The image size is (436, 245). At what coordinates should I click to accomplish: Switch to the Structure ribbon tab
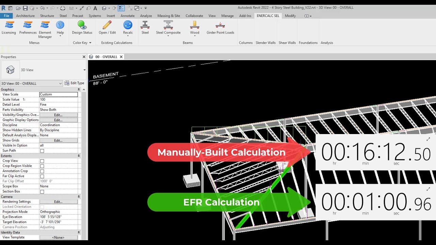(47, 16)
